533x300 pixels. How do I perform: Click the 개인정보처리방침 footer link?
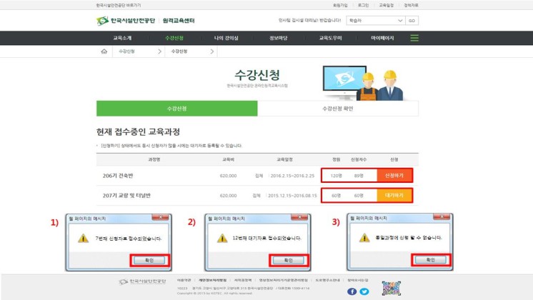coord(212,280)
